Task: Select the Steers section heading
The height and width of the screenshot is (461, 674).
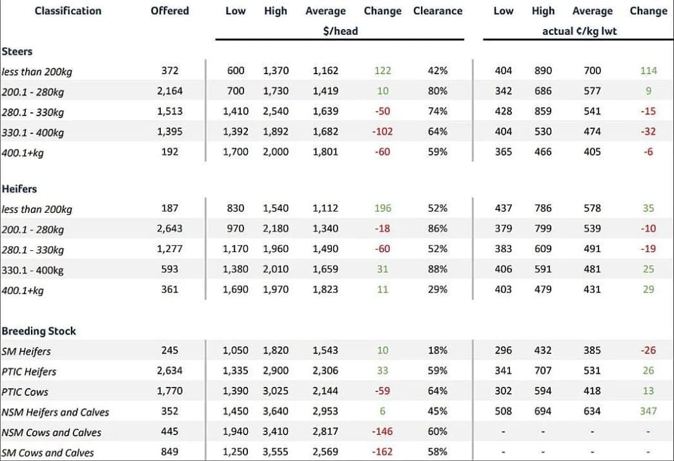Action: click(x=17, y=52)
